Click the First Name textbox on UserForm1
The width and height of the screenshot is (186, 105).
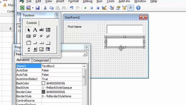pos(125,29)
